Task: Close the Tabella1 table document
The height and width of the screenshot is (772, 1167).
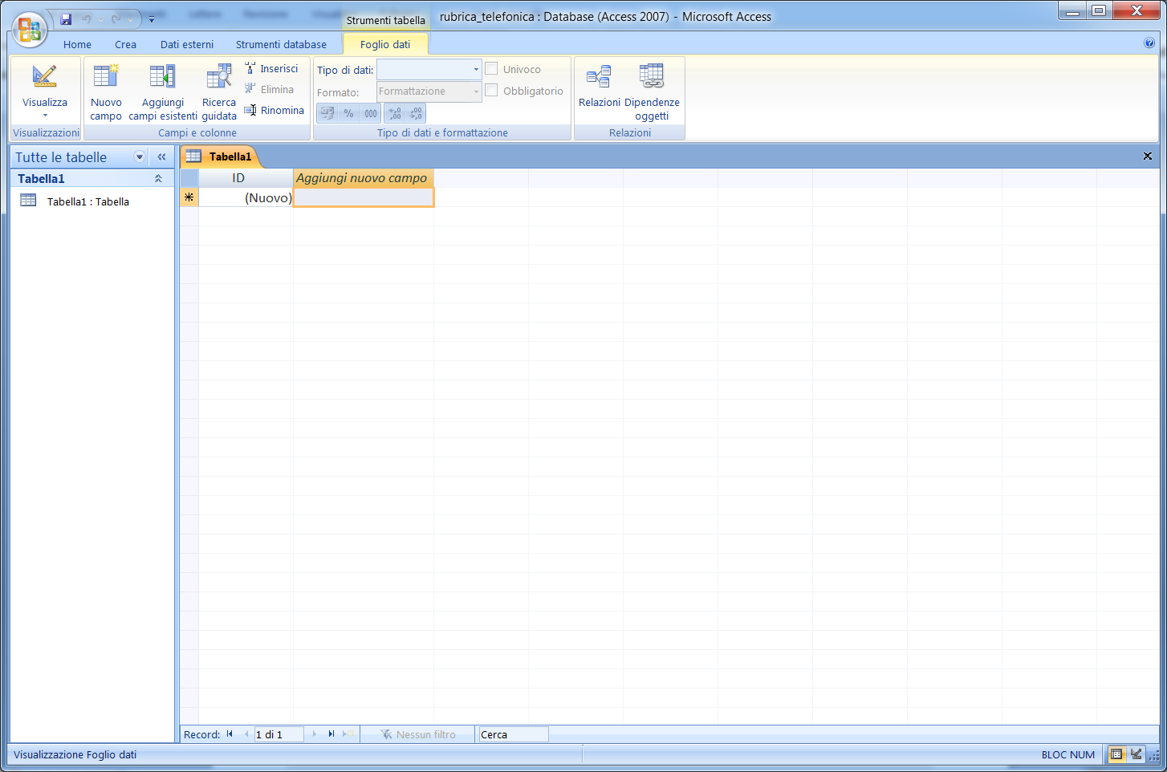Action: (1148, 156)
